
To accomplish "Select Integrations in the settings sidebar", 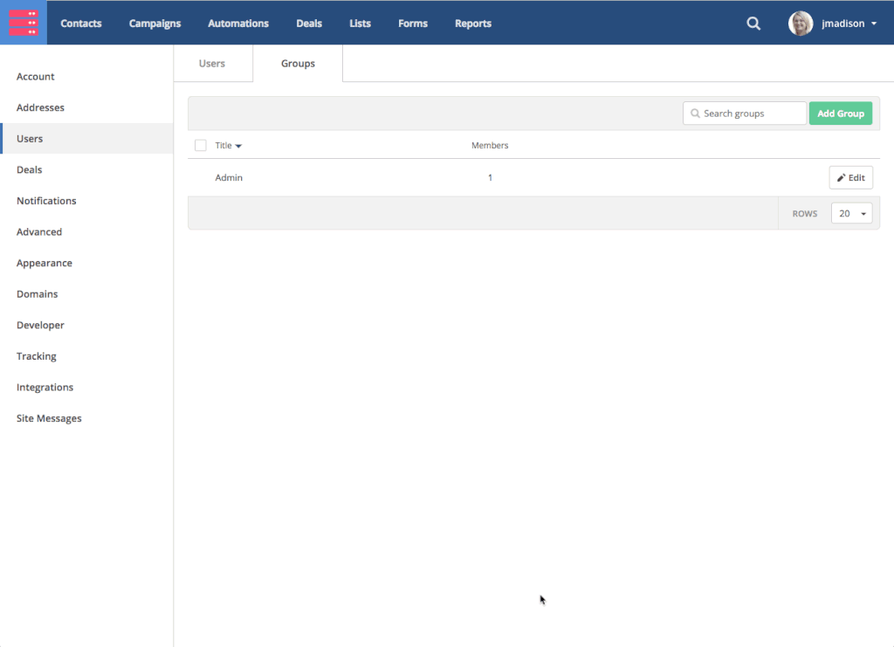I will coord(45,388).
